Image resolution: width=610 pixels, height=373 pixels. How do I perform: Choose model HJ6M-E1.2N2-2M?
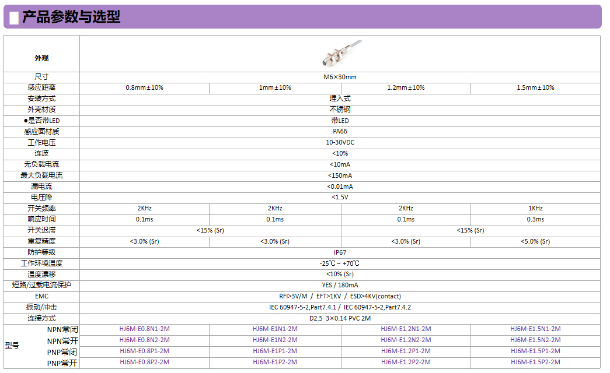(x=406, y=340)
